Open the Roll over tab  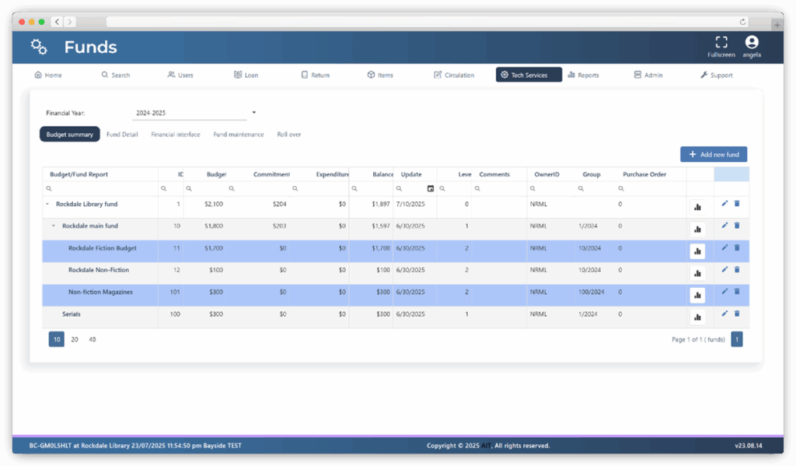click(x=289, y=135)
